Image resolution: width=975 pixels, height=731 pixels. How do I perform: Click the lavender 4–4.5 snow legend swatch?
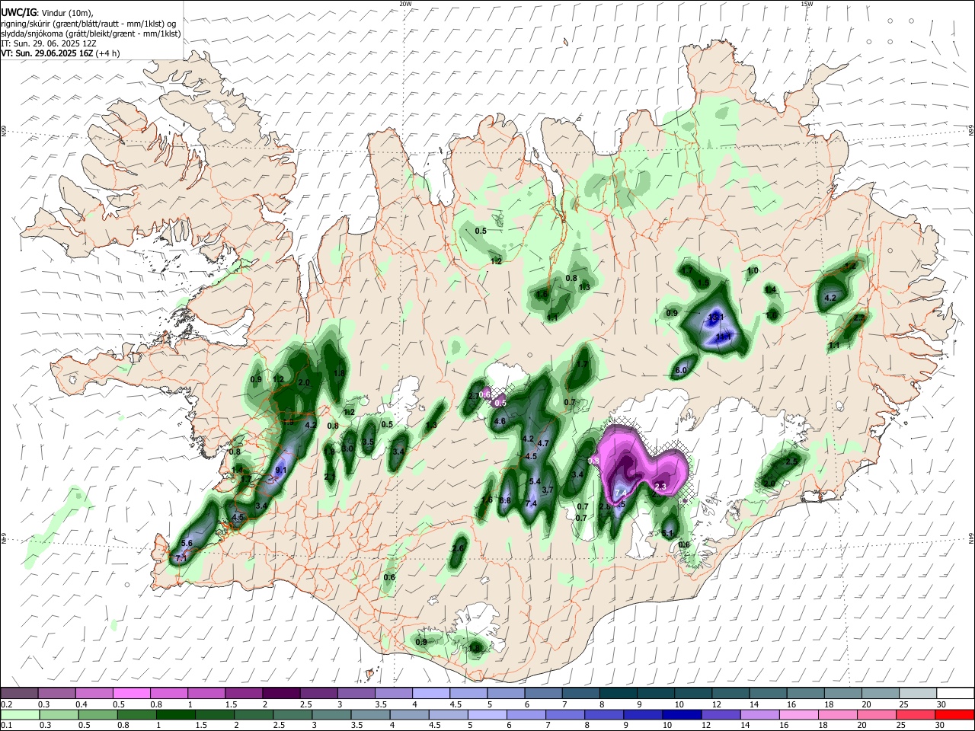(x=431, y=694)
